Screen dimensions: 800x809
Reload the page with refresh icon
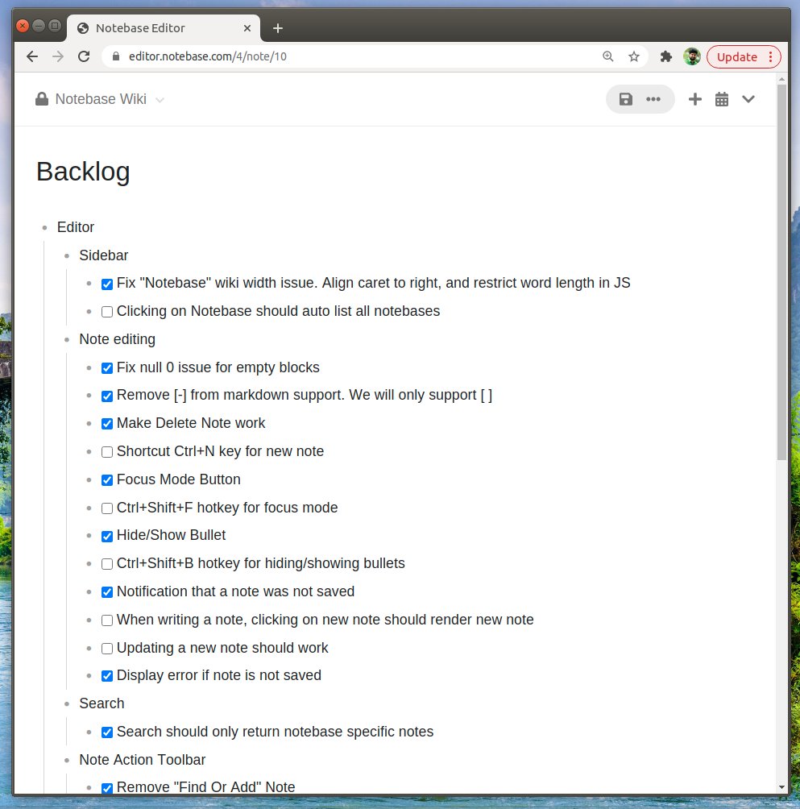84,56
